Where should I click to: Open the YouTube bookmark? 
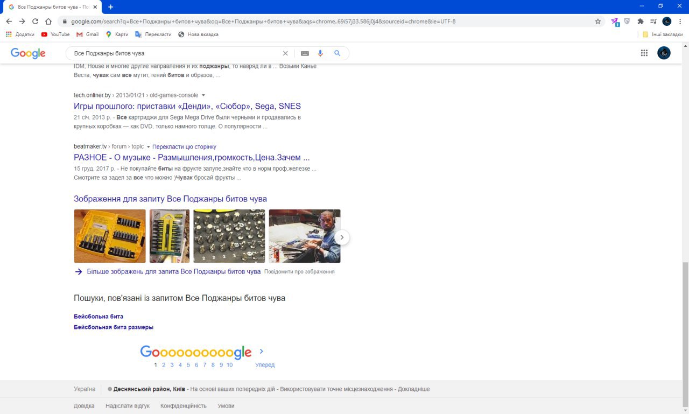click(x=55, y=34)
